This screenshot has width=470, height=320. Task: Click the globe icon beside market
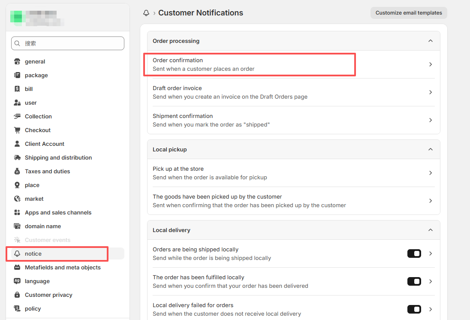tap(17, 199)
